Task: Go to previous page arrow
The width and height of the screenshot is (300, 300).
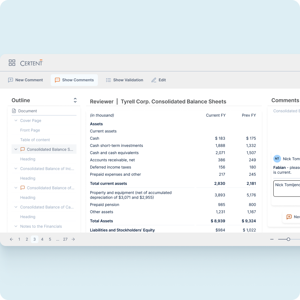Action: tap(11, 239)
